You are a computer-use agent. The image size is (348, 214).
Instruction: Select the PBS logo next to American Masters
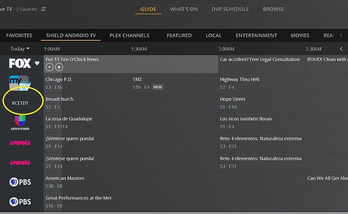pyautogui.click(x=20, y=182)
